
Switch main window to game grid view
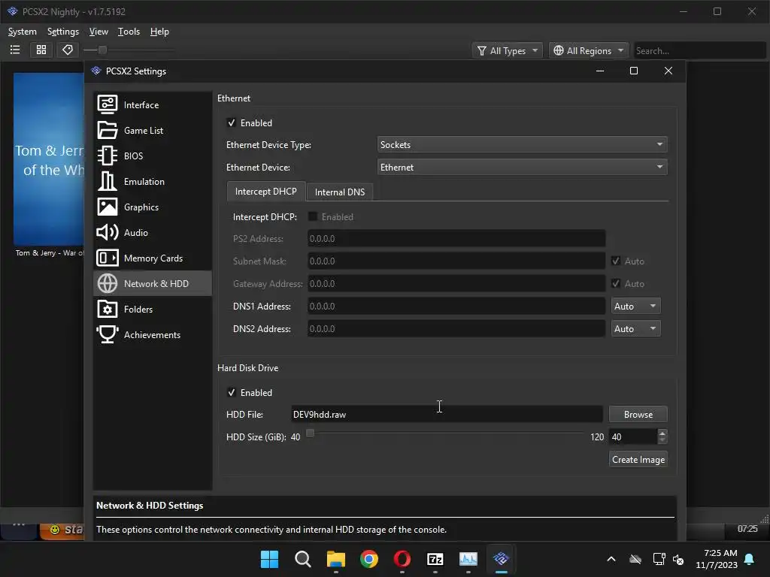click(x=41, y=50)
